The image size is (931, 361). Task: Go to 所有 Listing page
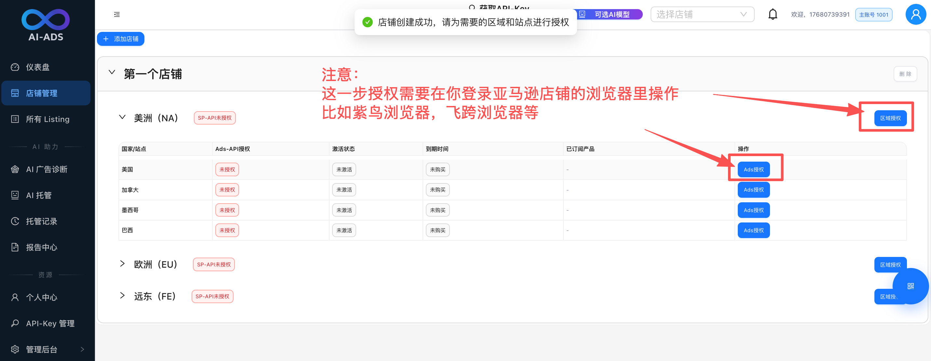pyautogui.click(x=46, y=119)
